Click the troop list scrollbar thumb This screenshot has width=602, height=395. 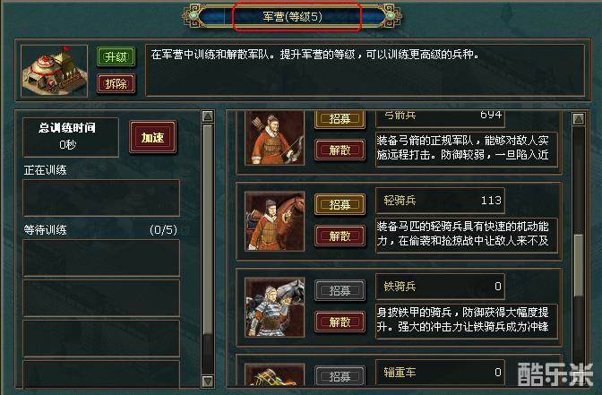click(579, 265)
